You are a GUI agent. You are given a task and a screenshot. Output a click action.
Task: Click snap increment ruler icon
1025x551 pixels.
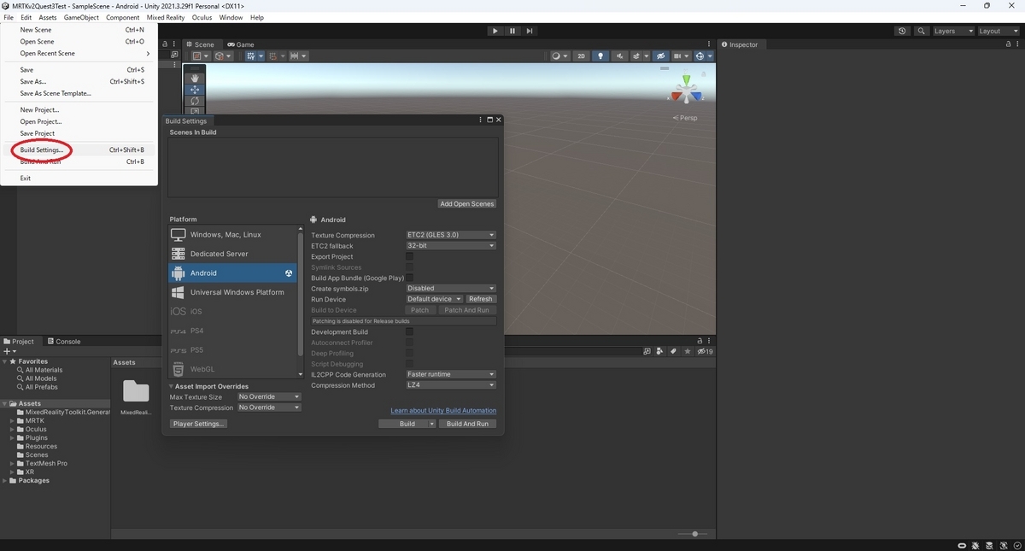pos(298,56)
